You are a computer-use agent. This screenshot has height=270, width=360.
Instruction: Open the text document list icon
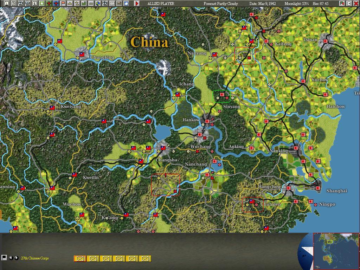(14, 3)
